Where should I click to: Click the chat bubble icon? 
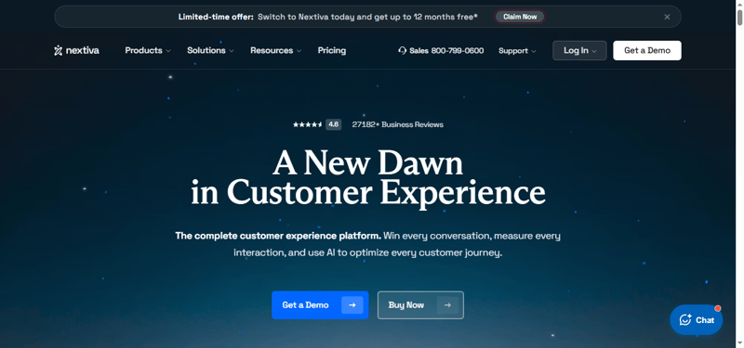(685, 320)
